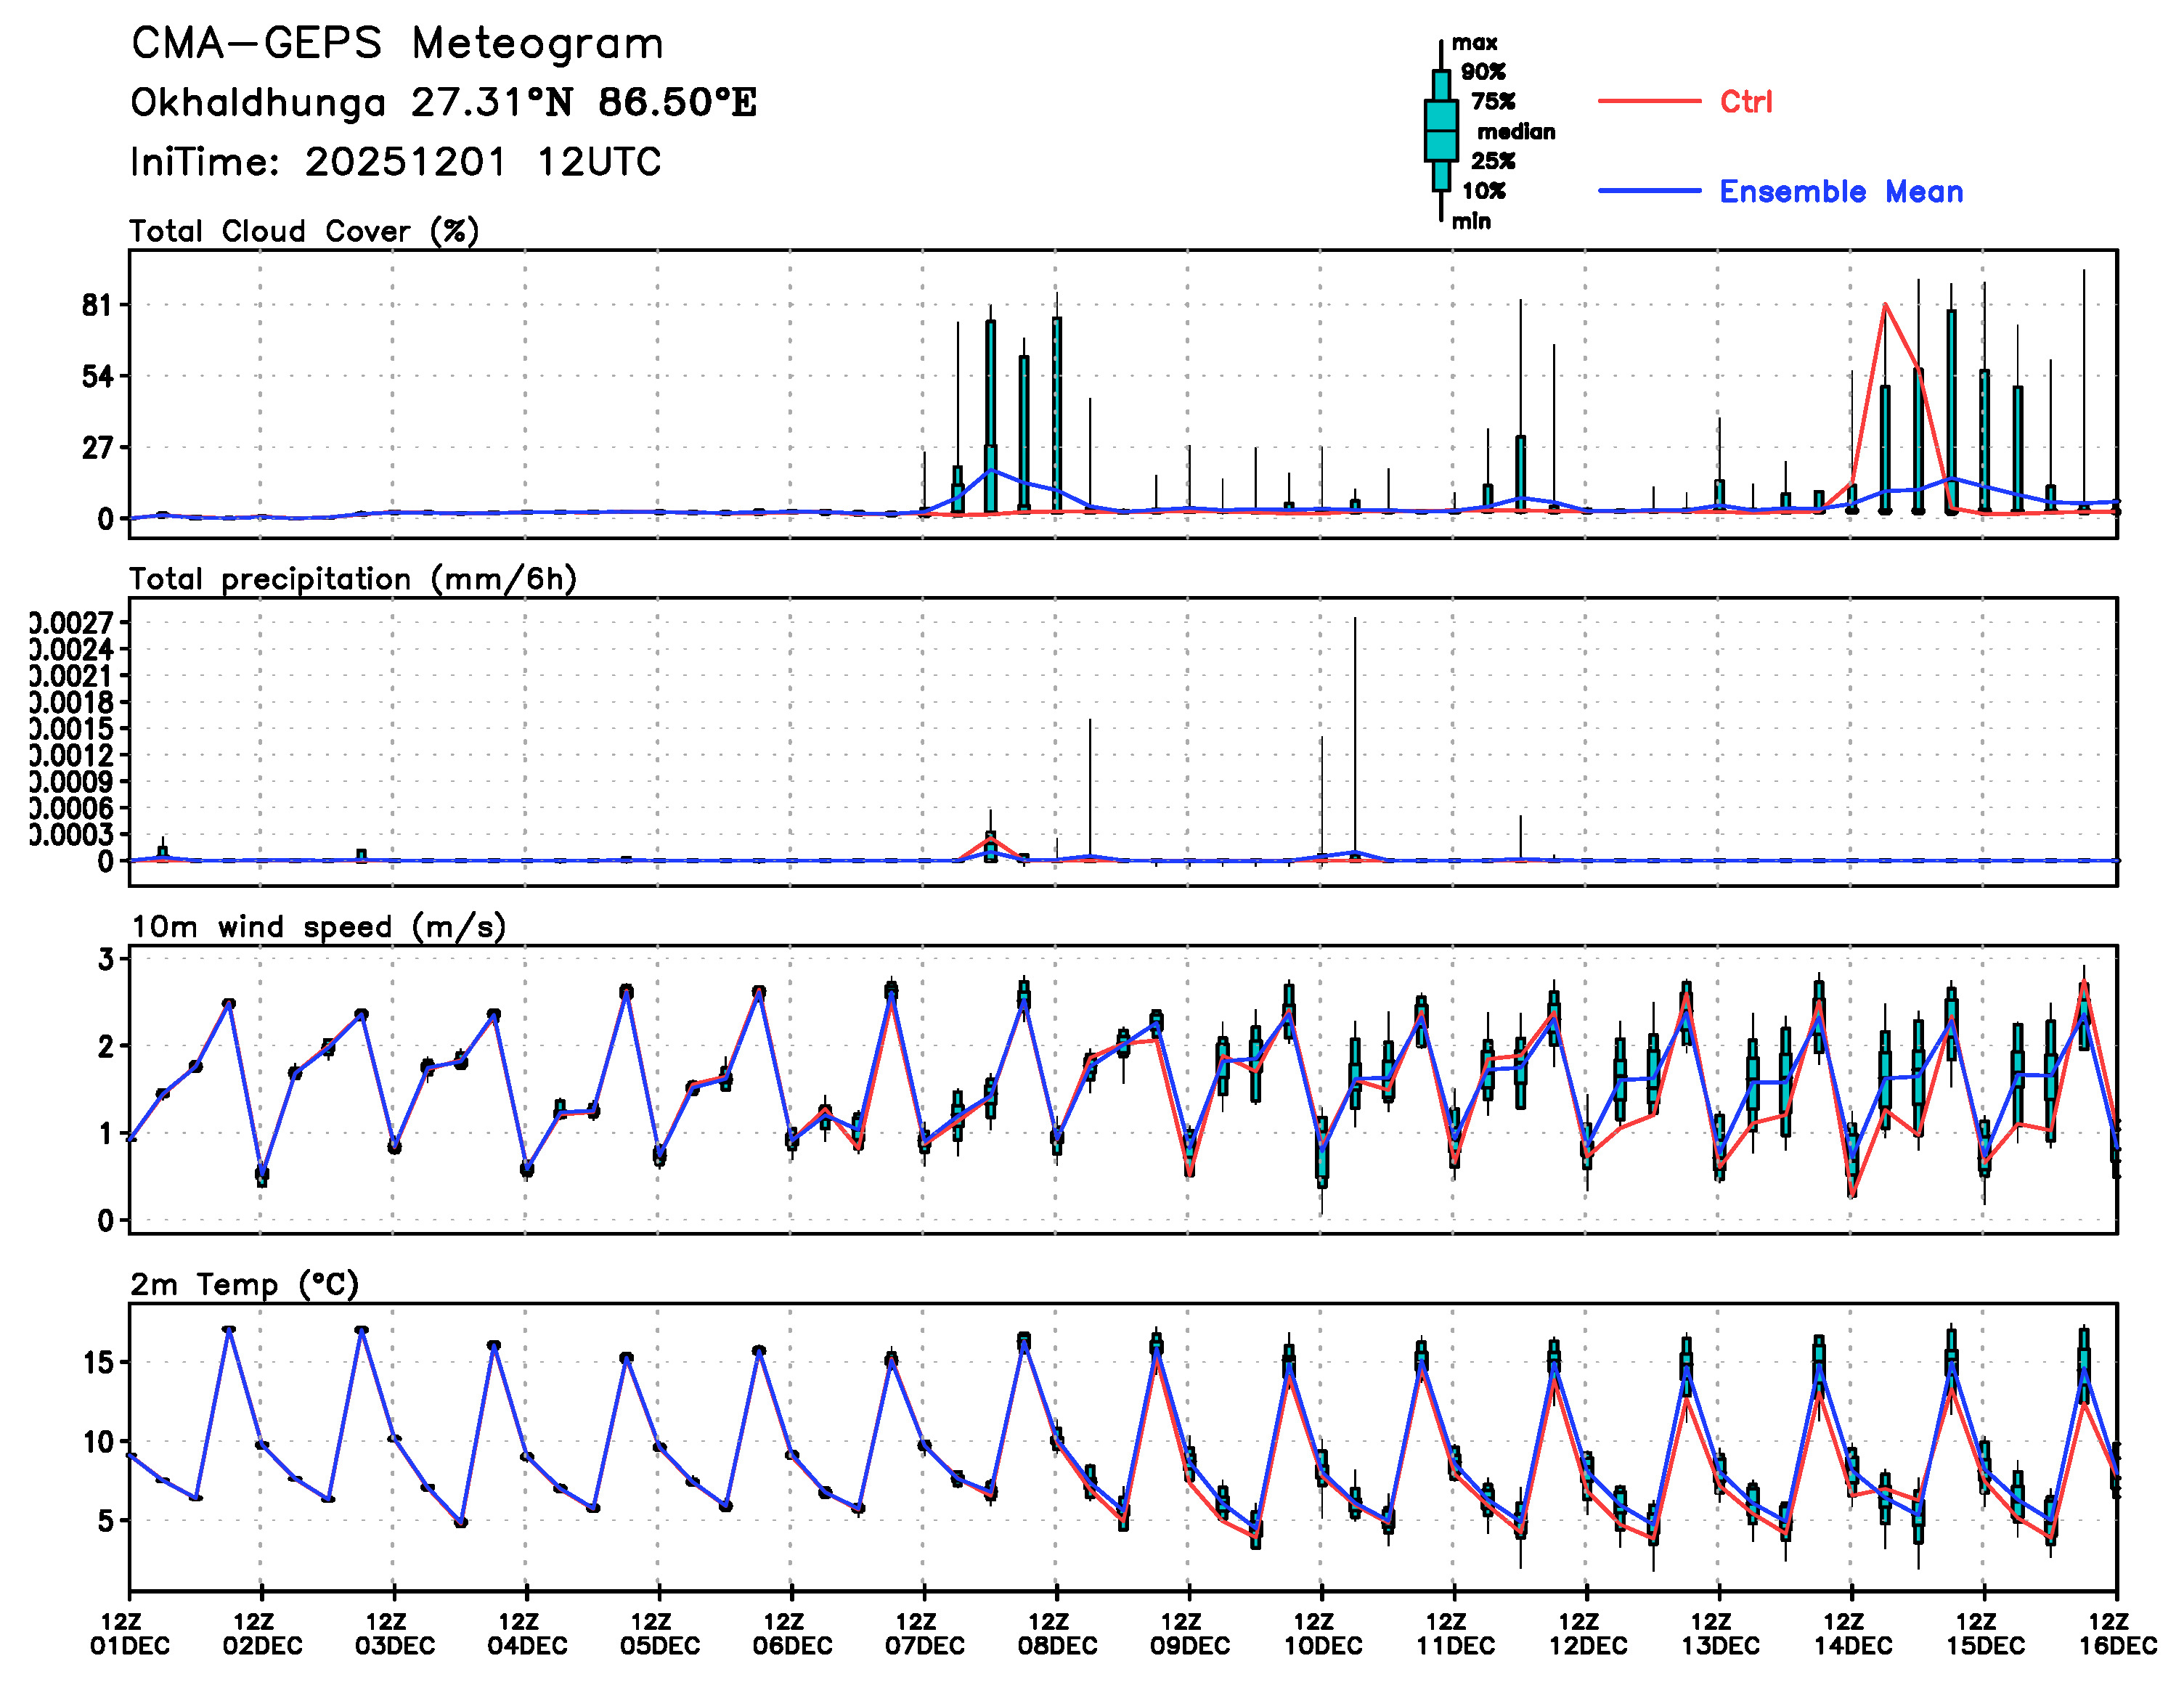
Task: Click the IniTime 20251201 12UTC label
Action: (395, 162)
